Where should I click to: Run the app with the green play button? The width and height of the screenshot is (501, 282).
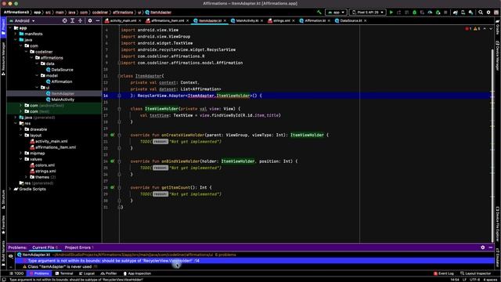pyautogui.click(x=391, y=13)
